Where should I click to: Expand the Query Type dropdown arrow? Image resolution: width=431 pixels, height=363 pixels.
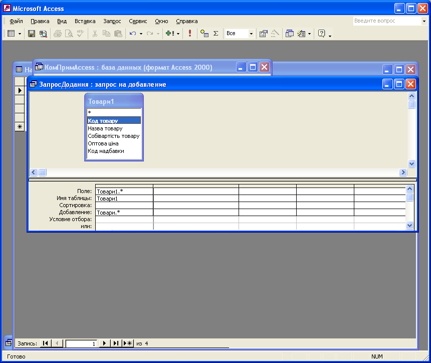point(178,34)
